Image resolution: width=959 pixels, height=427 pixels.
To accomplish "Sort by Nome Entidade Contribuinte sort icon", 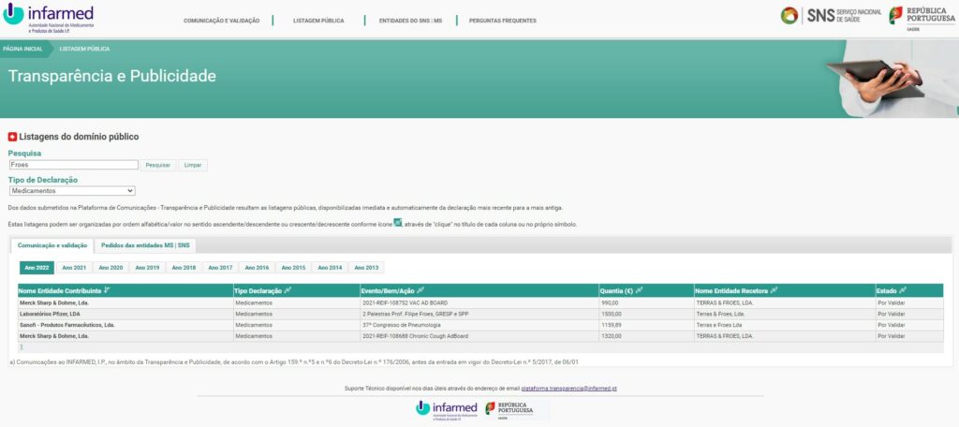I will click(107, 290).
